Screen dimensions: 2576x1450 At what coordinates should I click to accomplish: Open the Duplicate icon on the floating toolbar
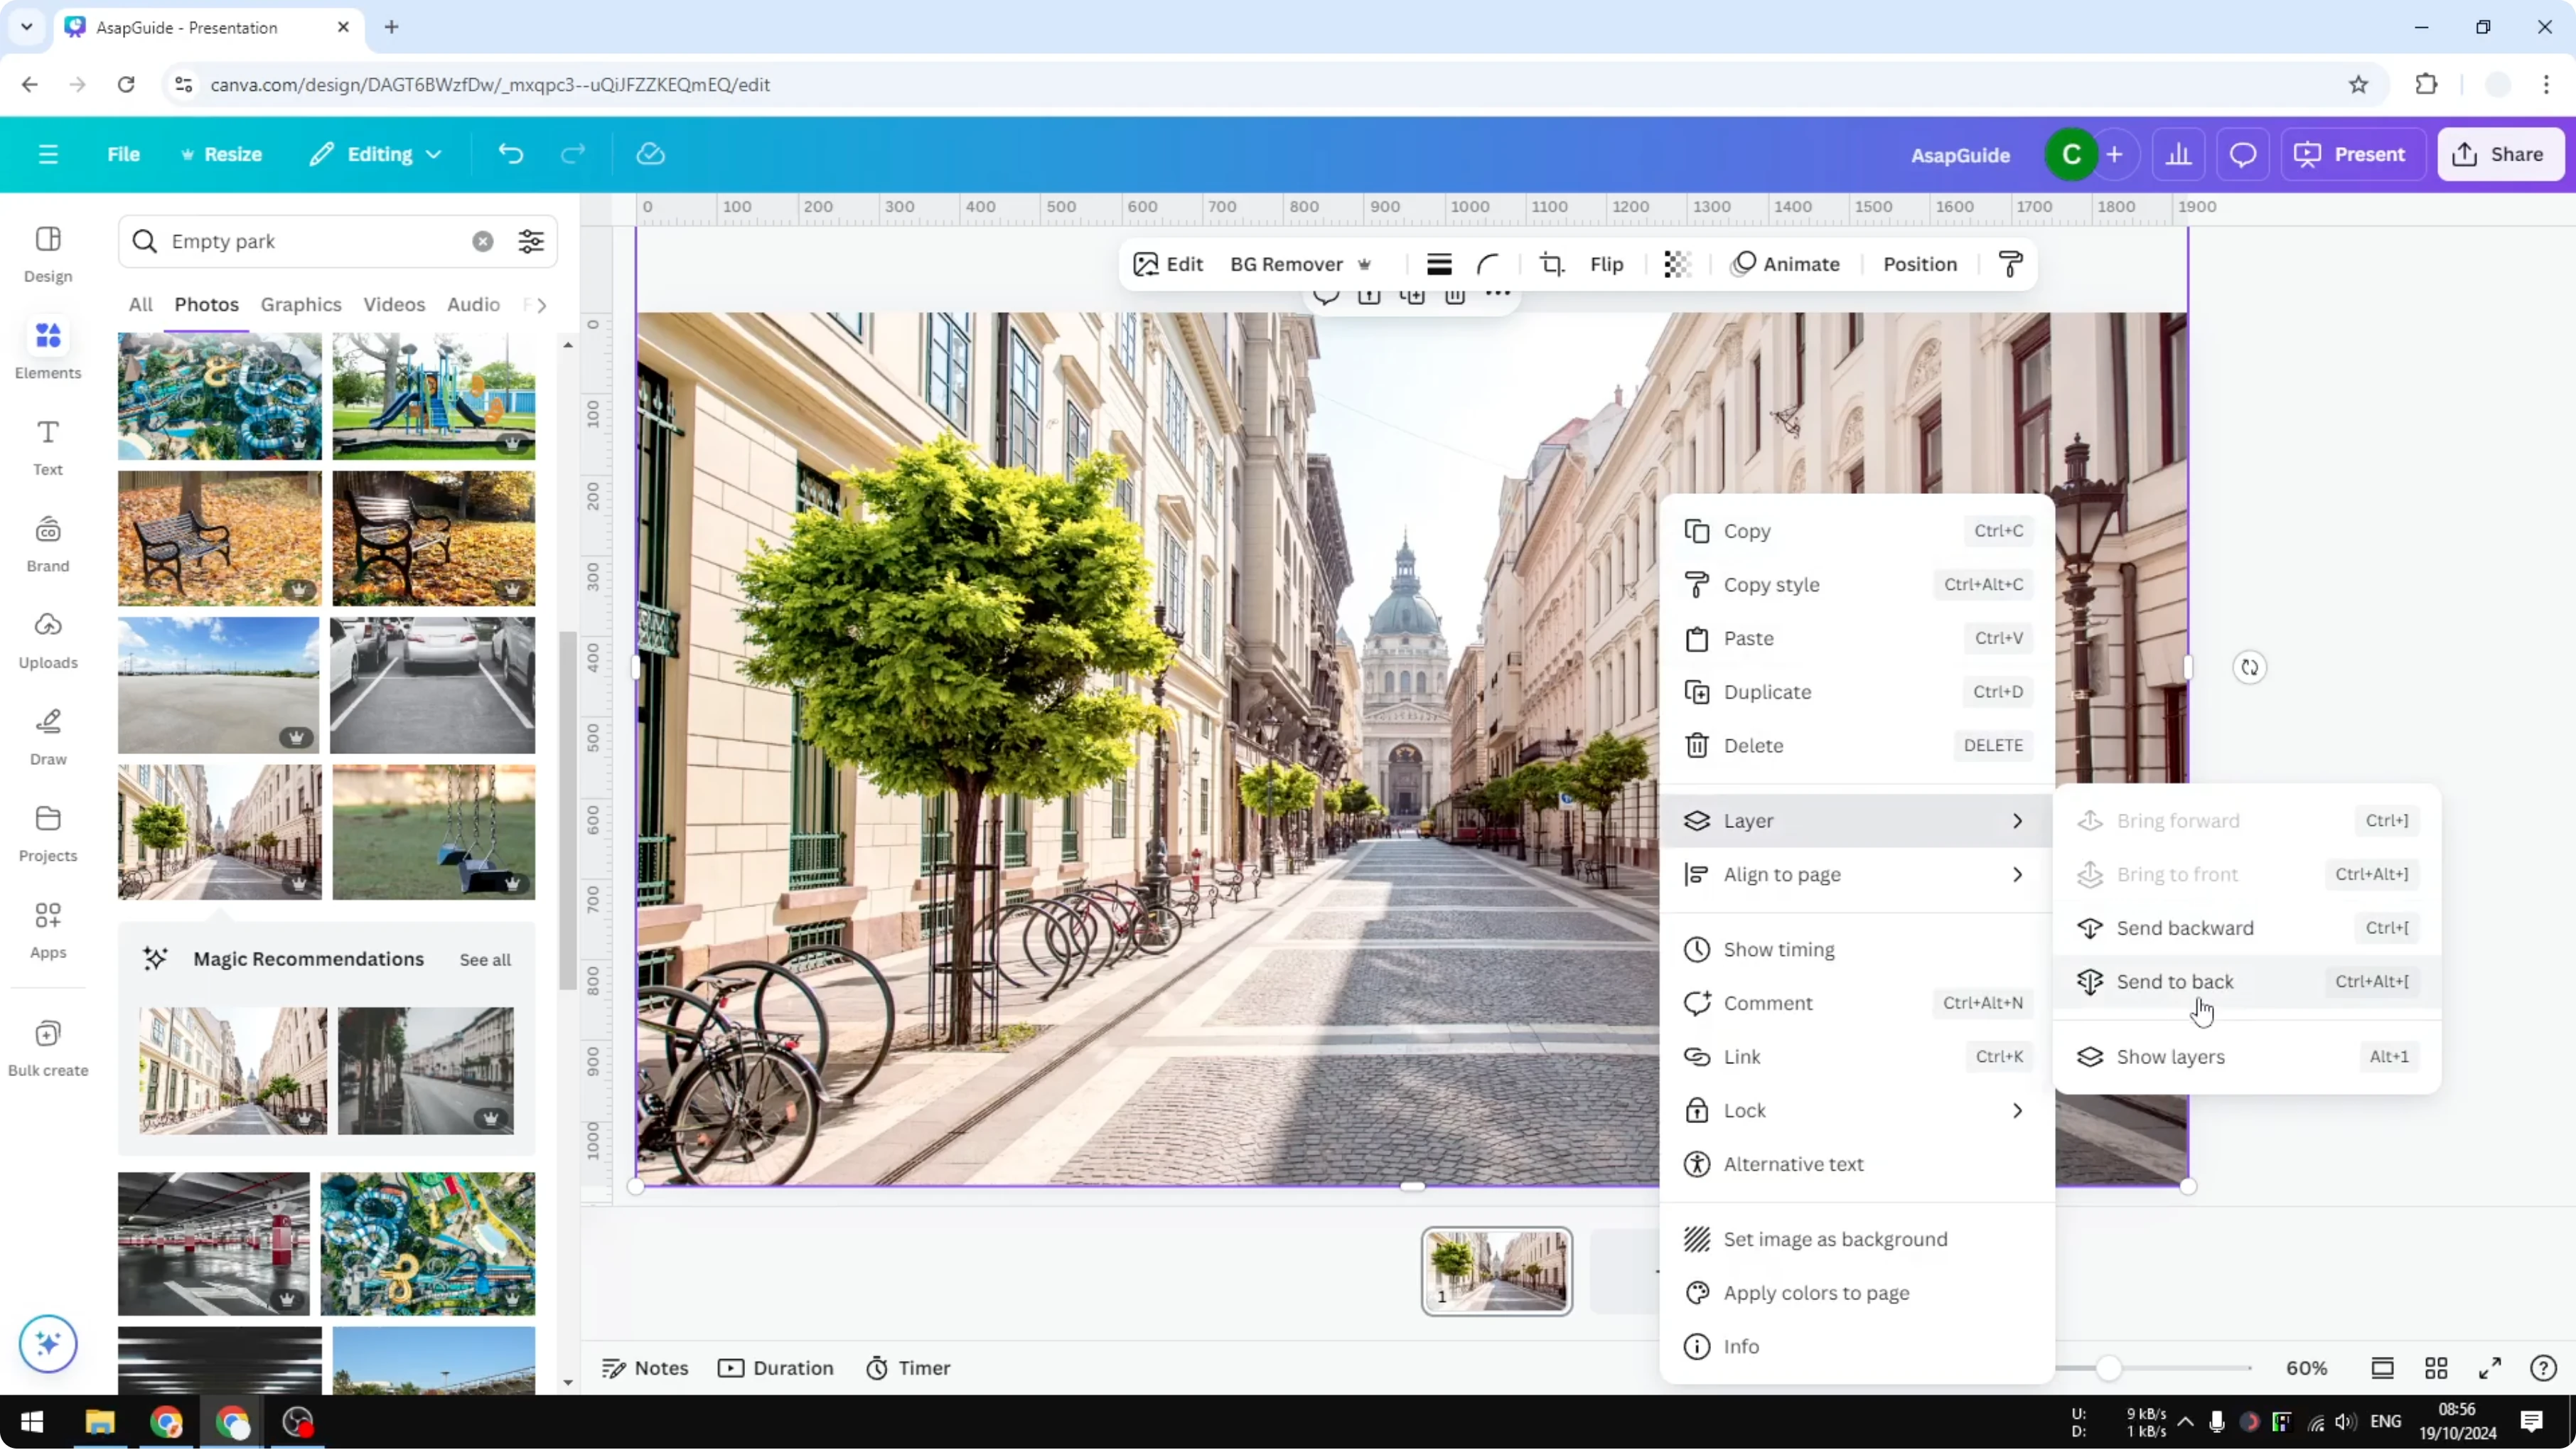click(1413, 296)
